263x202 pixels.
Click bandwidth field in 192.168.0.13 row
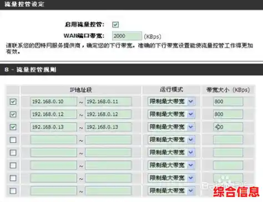(228, 127)
